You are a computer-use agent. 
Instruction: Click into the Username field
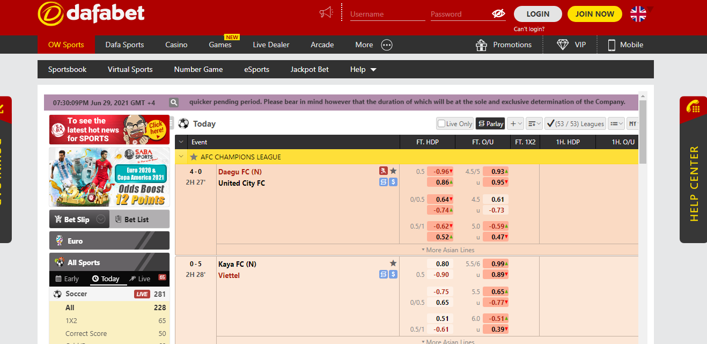coord(387,14)
